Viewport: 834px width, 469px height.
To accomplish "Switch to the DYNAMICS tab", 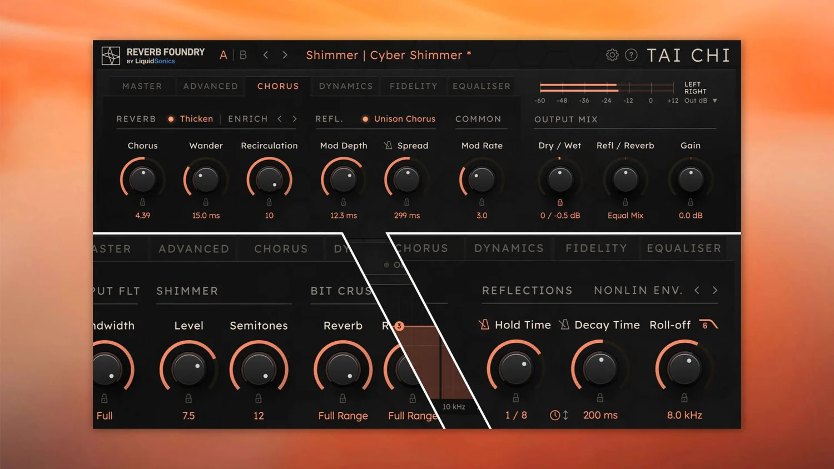I will point(346,86).
